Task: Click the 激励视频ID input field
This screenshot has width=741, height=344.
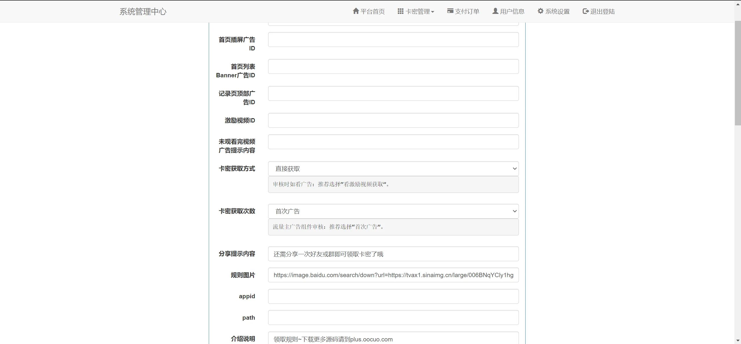Action: tap(393, 120)
